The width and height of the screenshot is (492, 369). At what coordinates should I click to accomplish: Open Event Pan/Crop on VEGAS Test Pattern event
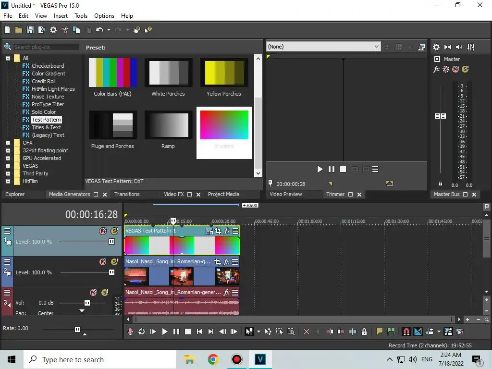coord(218,231)
